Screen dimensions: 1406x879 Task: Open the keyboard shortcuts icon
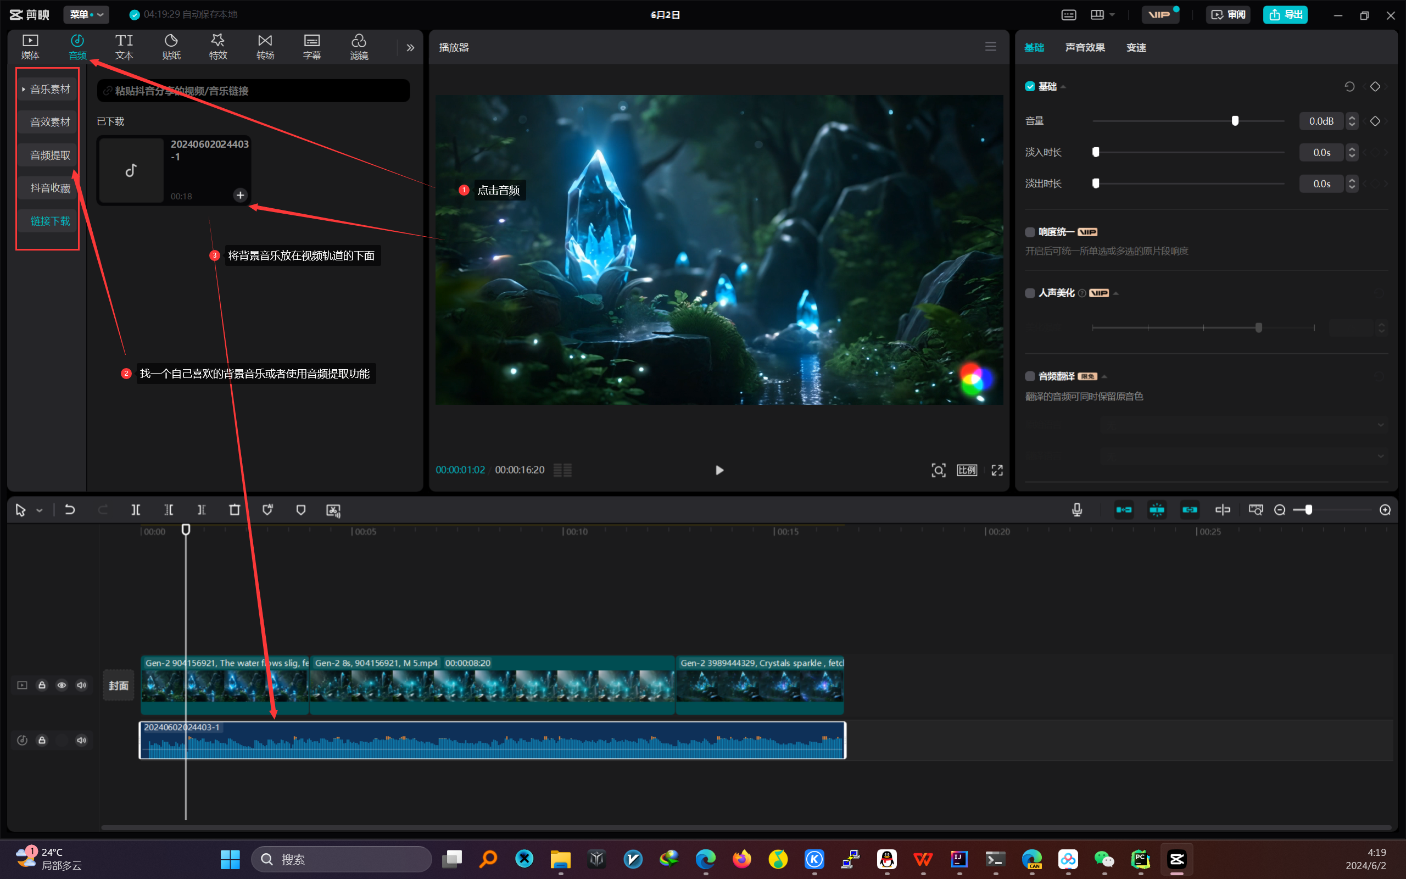[x=1068, y=14]
